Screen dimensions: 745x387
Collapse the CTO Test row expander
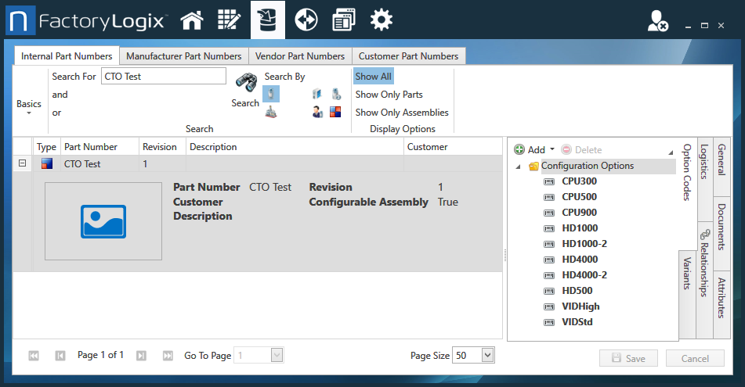pyautogui.click(x=23, y=164)
